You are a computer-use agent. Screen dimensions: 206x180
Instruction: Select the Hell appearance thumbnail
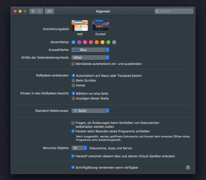click(80, 26)
